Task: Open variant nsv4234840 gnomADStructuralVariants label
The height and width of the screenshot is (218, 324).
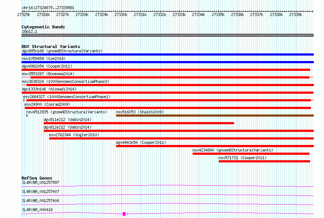Action: pos(233,150)
